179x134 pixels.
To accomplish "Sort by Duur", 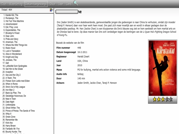I will point(53,4).
